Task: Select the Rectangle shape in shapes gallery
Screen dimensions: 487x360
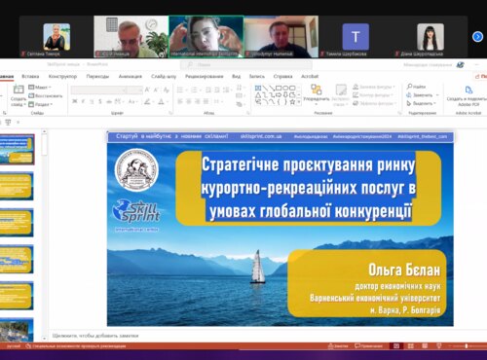Action: (x=279, y=88)
